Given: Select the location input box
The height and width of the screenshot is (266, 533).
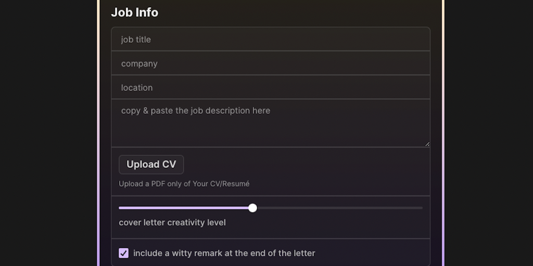Looking at the screenshot, I should [x=270, y=87].
